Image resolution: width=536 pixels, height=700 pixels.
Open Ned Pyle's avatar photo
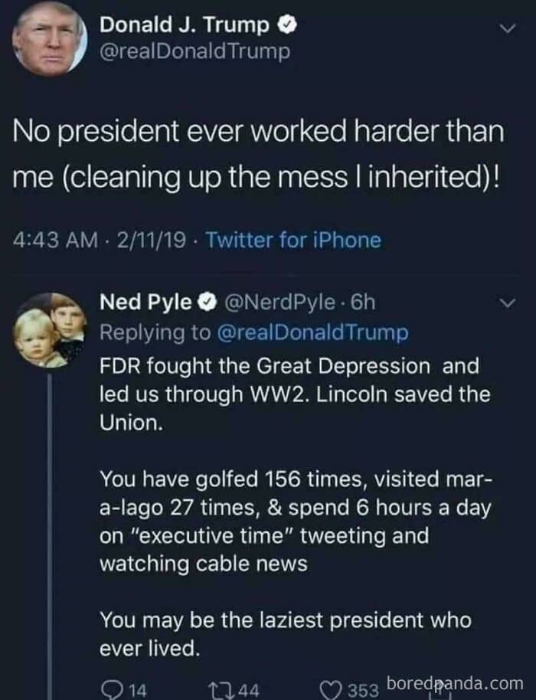point(50,331)
